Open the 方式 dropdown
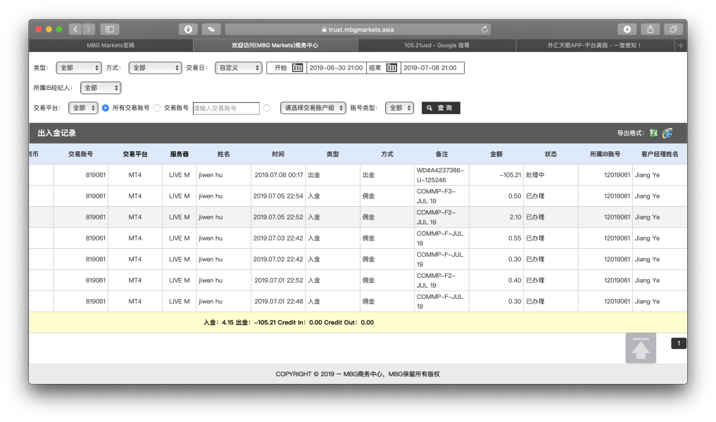The width and height of the screenshot is (716, 422). [x=156, y=68]
